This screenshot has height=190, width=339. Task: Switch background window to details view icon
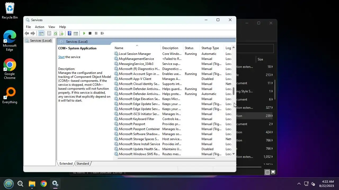tap(267, 172)
